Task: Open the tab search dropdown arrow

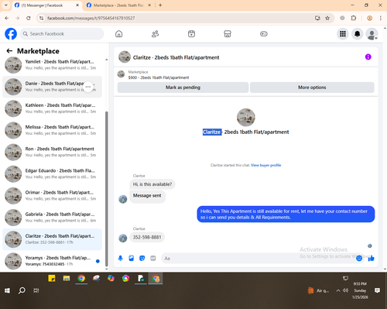Action: pyautogui.click(x=5, y=5)
